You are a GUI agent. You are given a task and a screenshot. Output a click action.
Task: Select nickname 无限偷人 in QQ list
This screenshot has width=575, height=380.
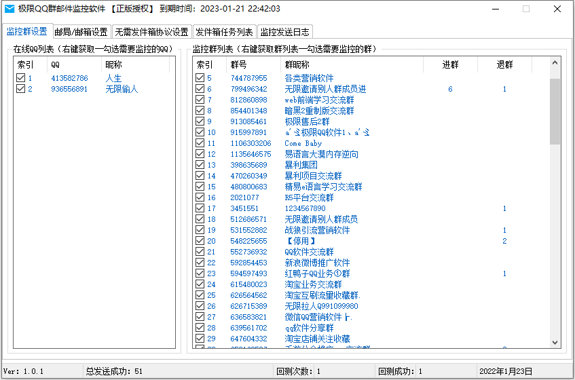click(122, 89)
